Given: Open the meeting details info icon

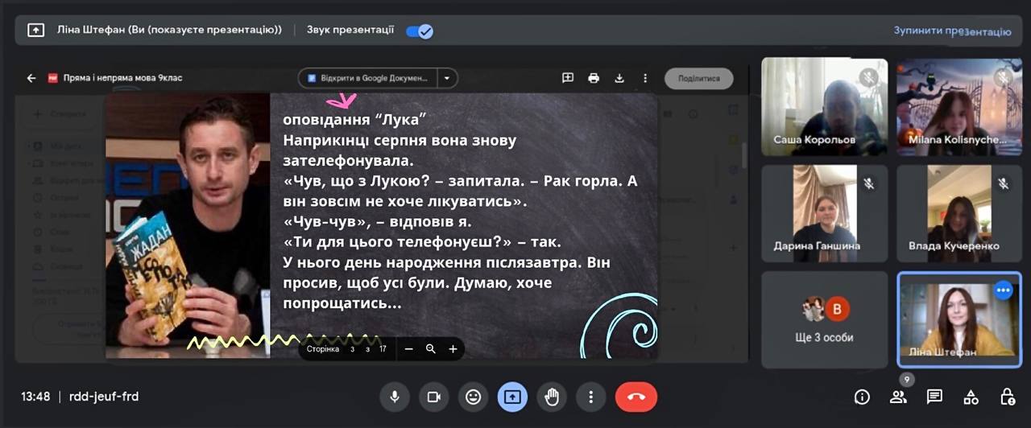Looking at the screenshot, I should point(862,397).
